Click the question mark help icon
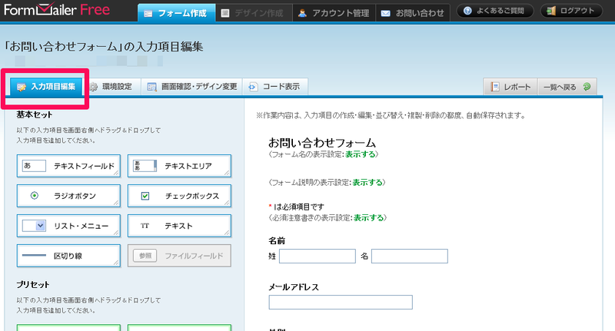This screenshot has height=331, width=615. [467, 11]
